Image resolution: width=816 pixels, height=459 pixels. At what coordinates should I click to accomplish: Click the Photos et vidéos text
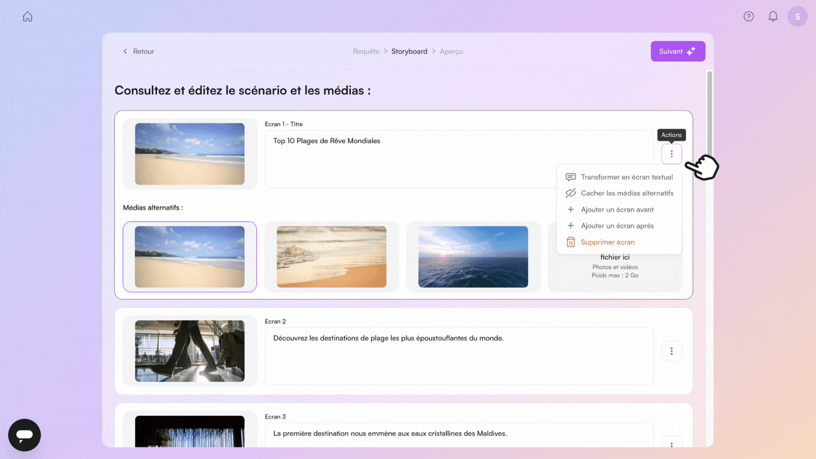(x=615, y=267)
